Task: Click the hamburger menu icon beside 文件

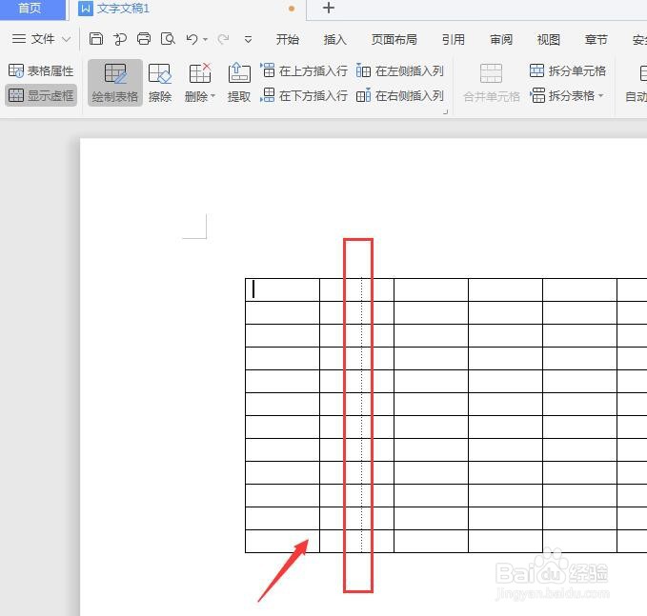Action: (18, 39)
